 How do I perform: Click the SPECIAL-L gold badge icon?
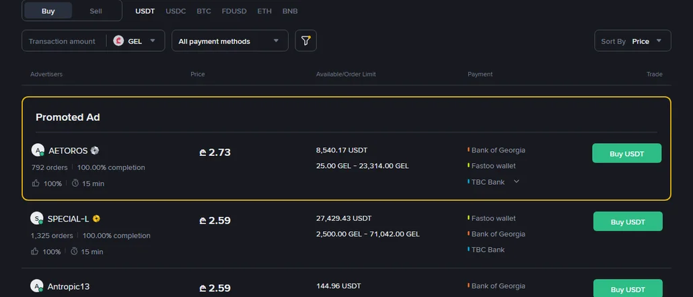tap(96, 218)
